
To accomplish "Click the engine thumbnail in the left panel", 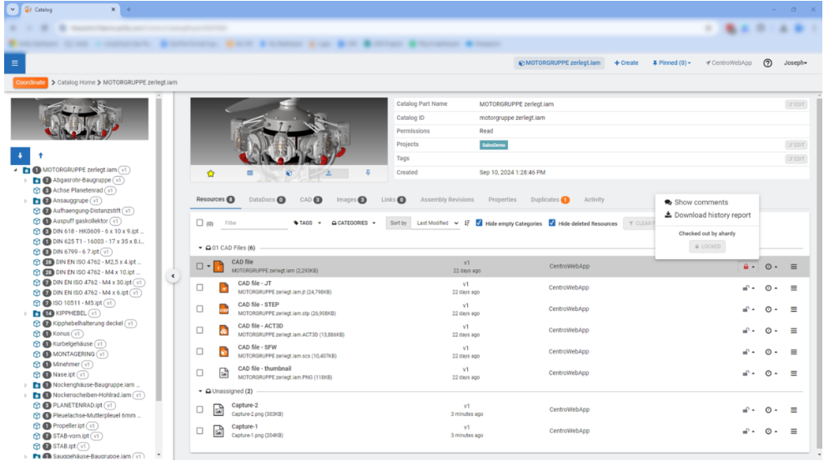I will click(x=80, y=118).
